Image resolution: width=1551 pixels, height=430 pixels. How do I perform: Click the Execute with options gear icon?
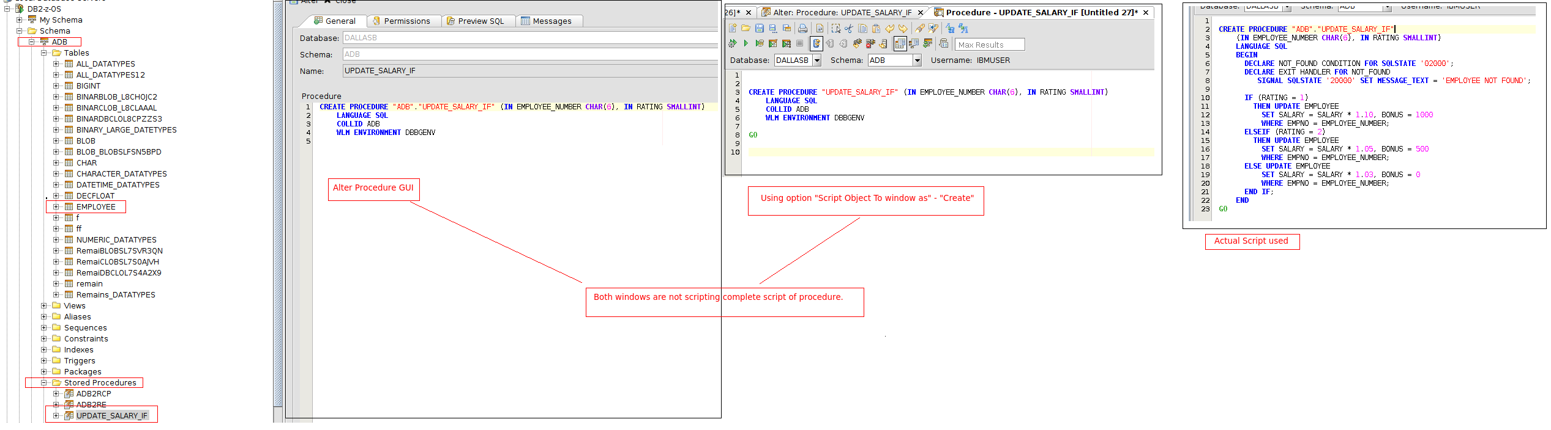tap(733, 43)
